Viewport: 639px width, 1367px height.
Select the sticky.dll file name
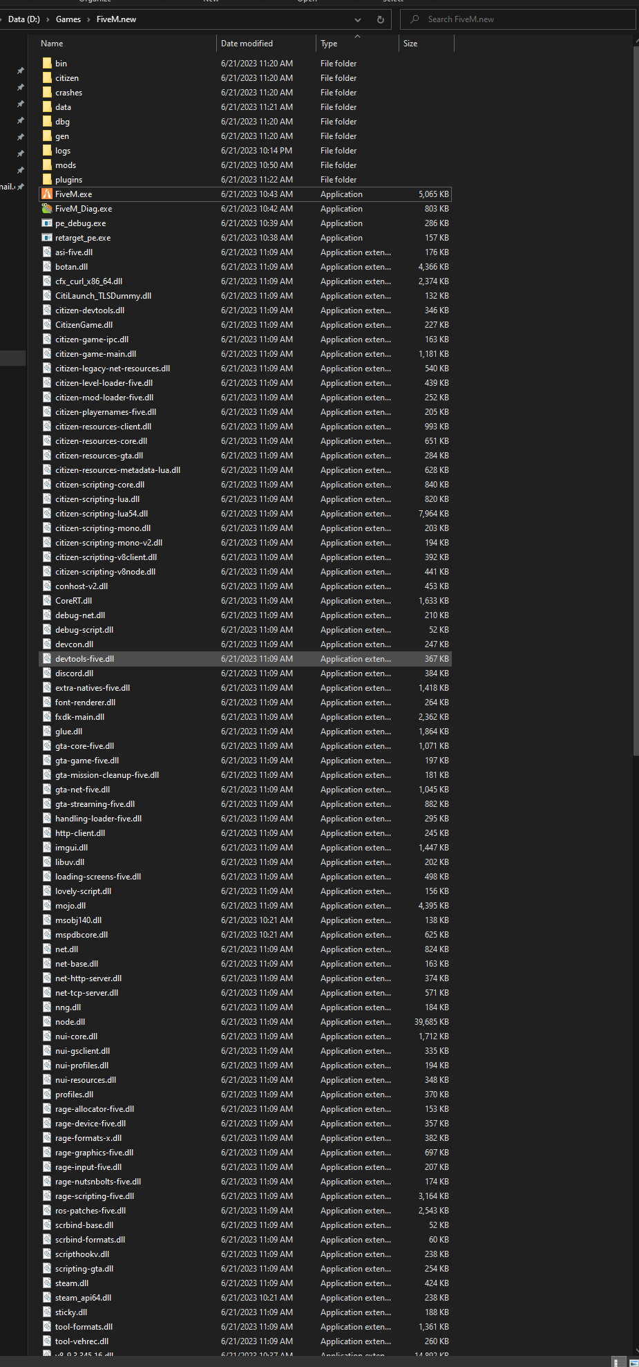[71, 1312]
